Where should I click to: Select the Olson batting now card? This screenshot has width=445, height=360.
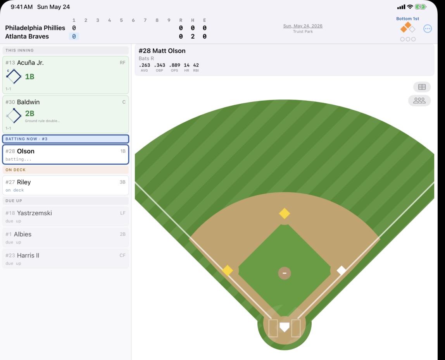coord(66,154)
